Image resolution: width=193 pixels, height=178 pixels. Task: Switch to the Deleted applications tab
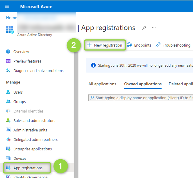pyautogui.click(x=181, y=84)
